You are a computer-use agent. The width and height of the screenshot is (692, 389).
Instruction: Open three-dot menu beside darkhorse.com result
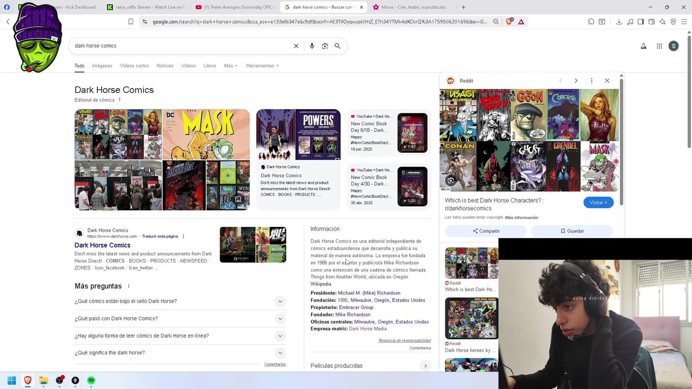pos(183,236)
